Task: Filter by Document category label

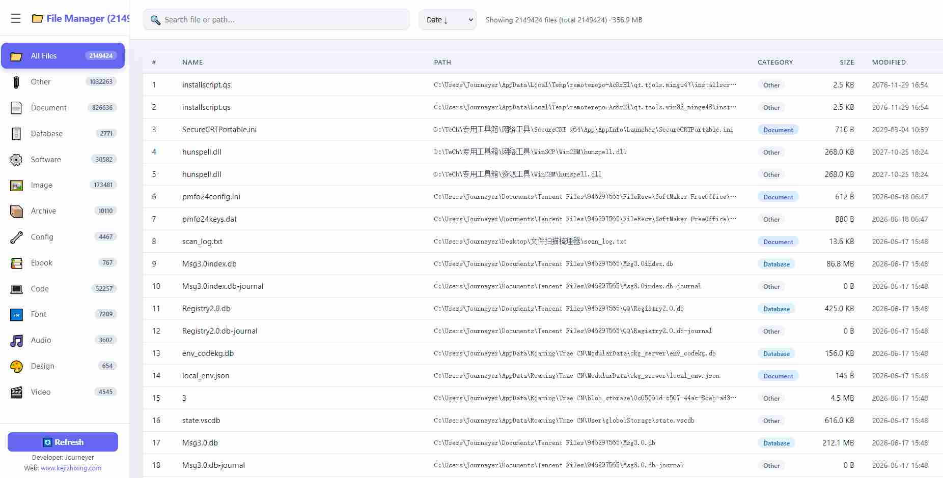Action: [x=48, y=108]
